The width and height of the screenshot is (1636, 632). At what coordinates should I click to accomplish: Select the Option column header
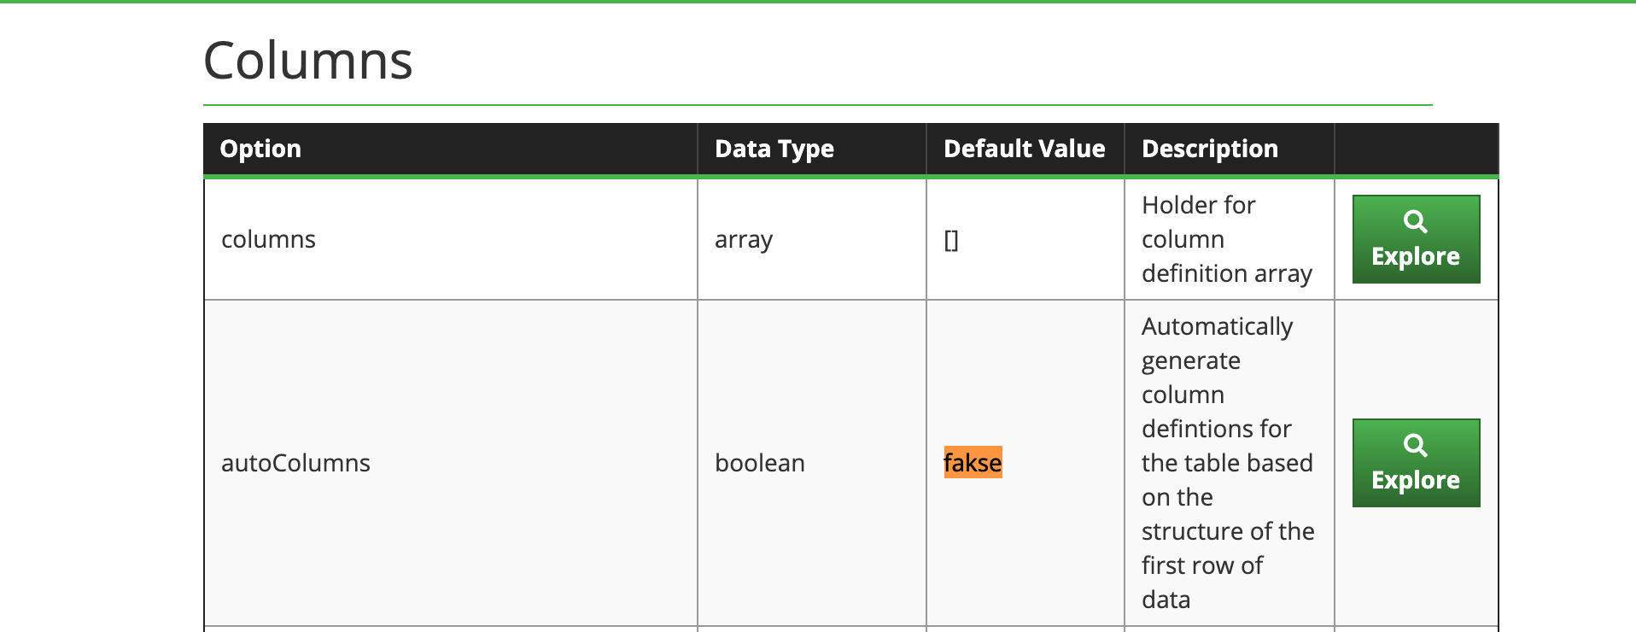point(260,149)
